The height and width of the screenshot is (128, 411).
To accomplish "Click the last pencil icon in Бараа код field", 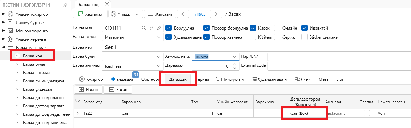I will pos(159,28).
